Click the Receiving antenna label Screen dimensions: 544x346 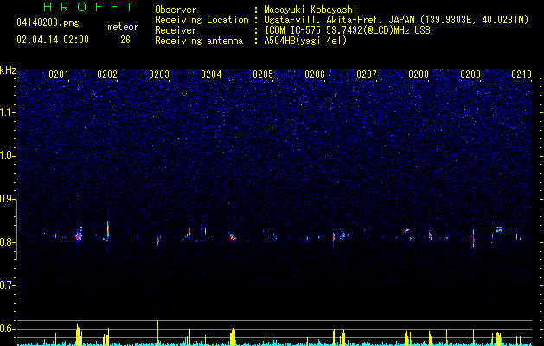[x=199, y=41]
